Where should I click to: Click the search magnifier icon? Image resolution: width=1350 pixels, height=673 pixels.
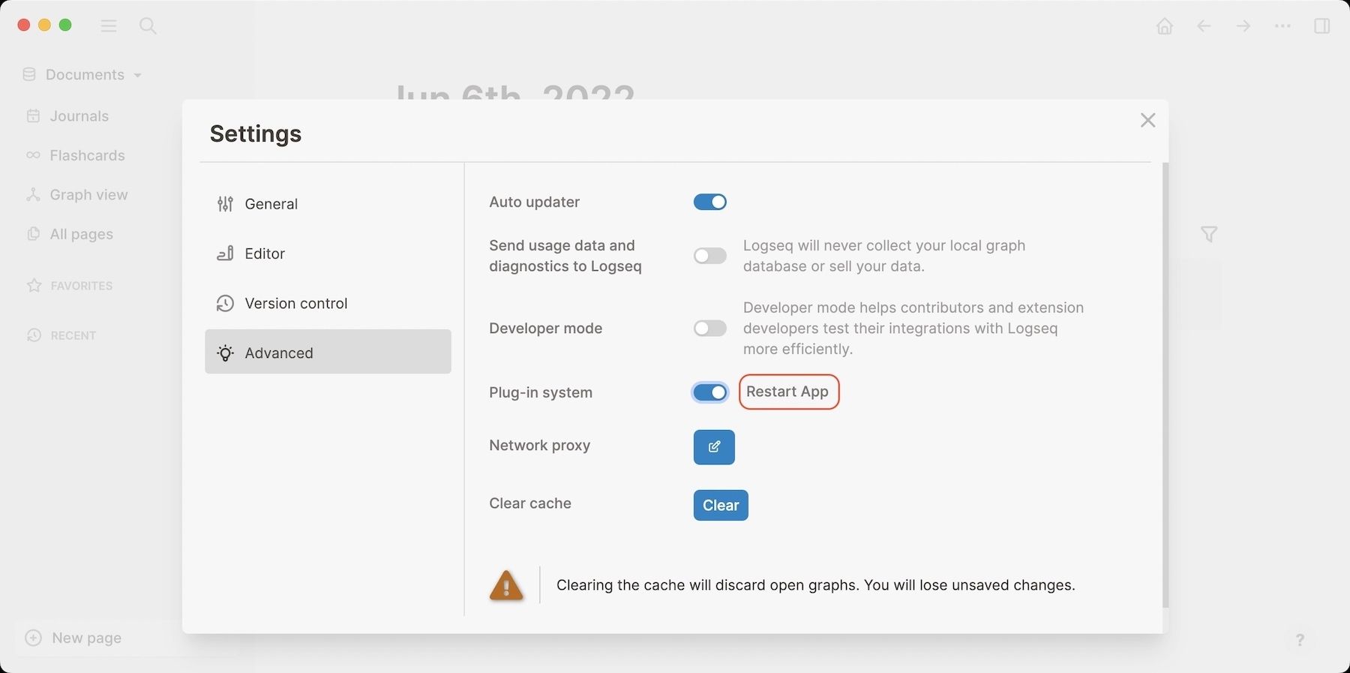point(148,26)
